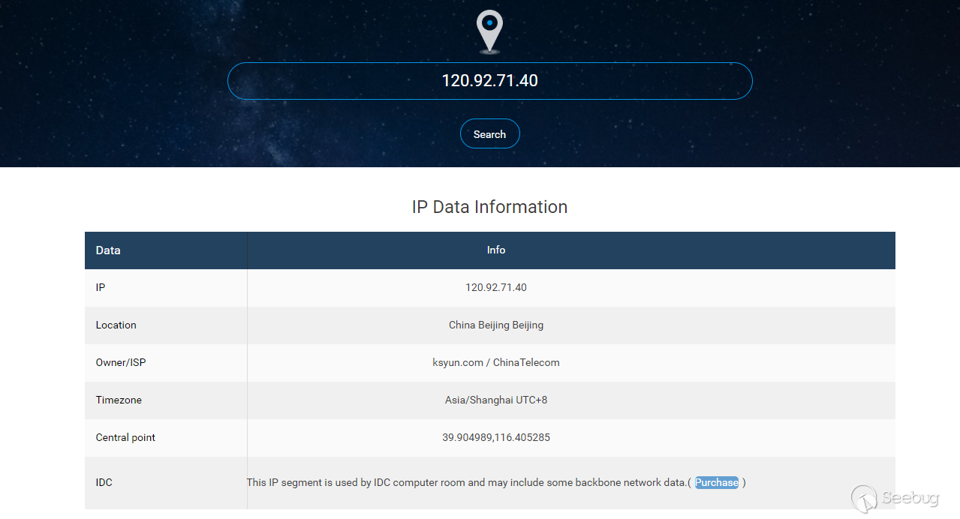Click the IP address search input field
960x519 pixels.
click(489, 81)
